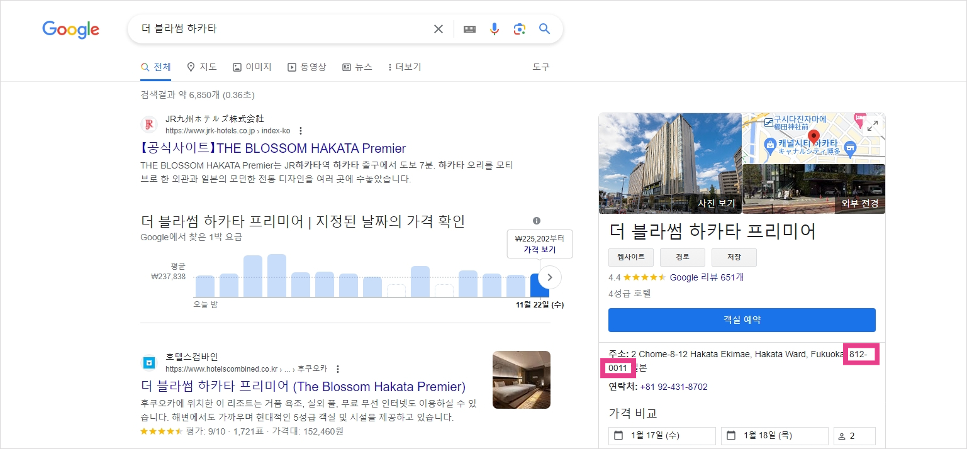
Task: Click the info icon above the price chart
Action: pos(535,221)
